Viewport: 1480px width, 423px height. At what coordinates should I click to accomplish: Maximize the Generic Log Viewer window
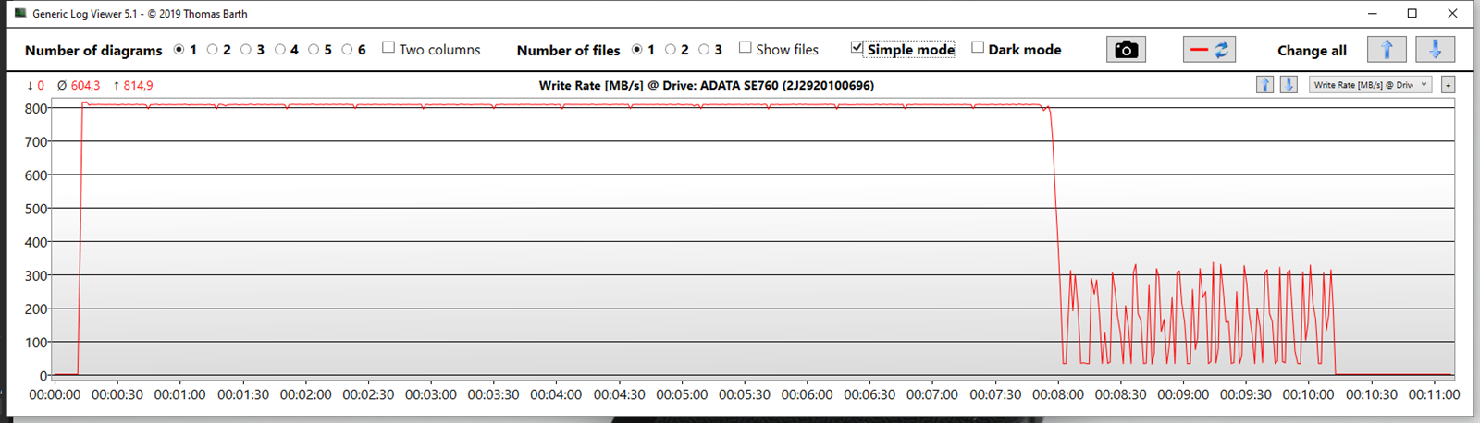pyautogui.click(x=1412, y=14)
